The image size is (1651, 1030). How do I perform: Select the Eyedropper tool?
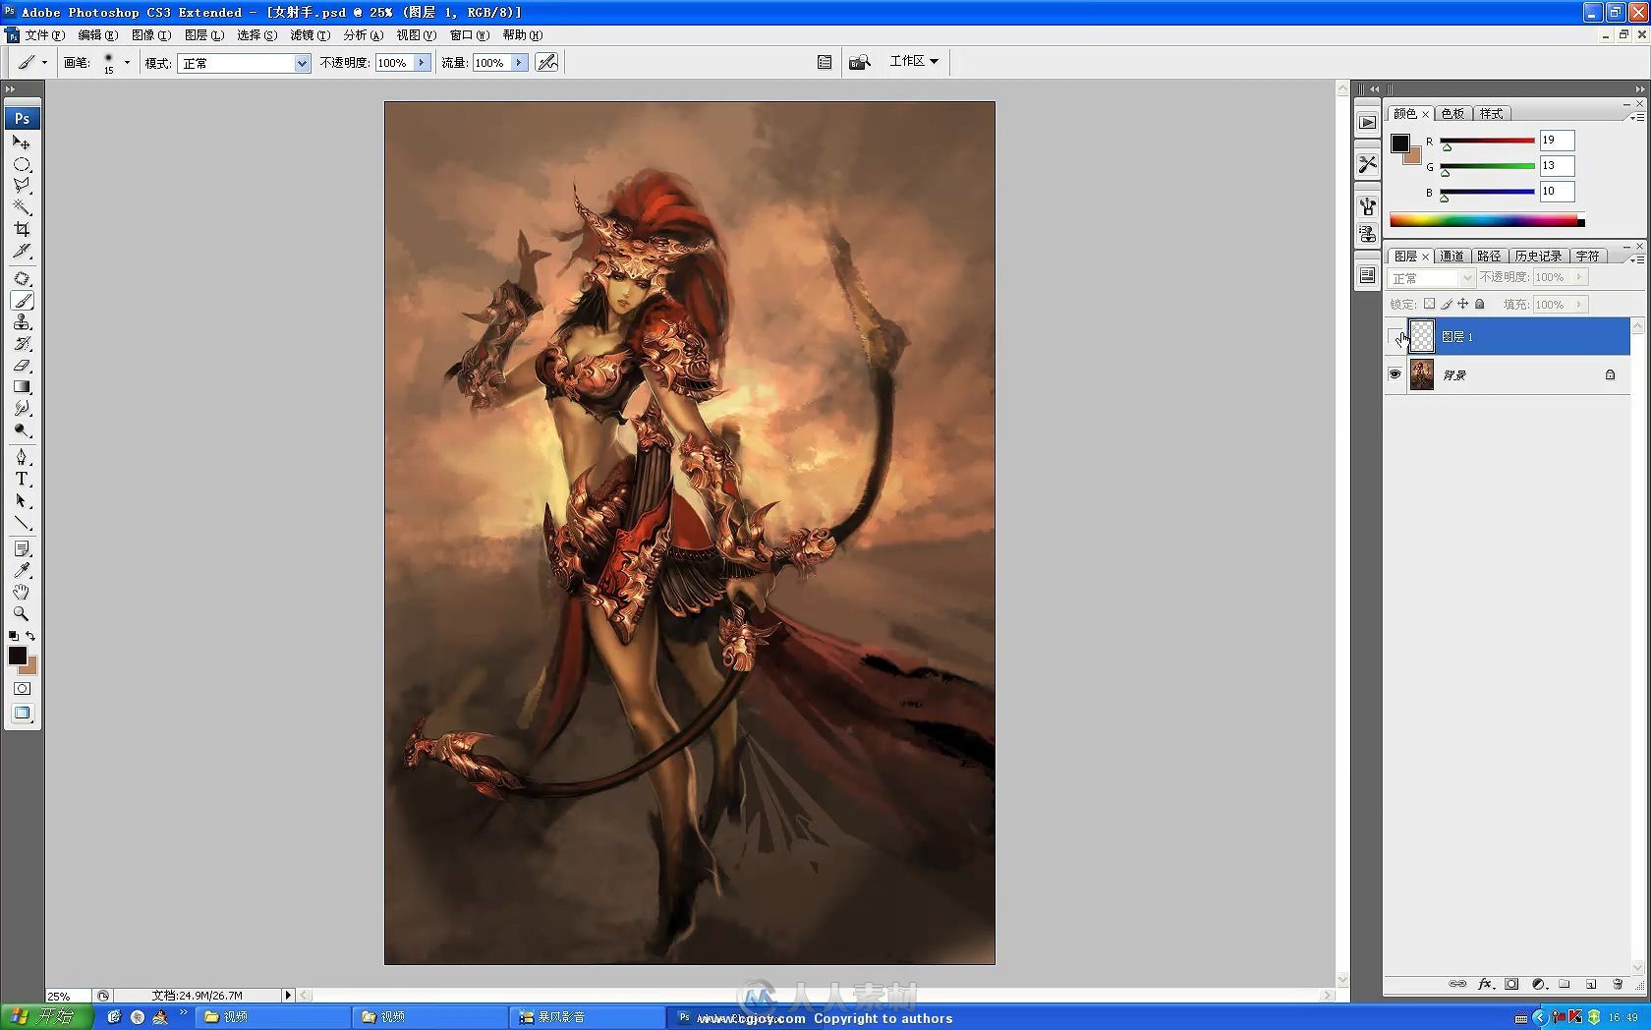(21, 570)
